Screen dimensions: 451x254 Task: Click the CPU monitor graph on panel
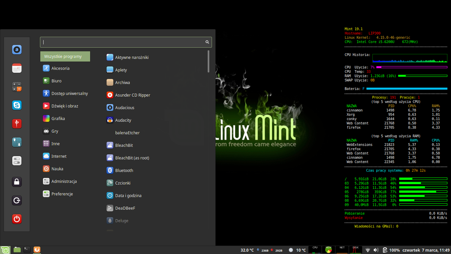point(315,250)
